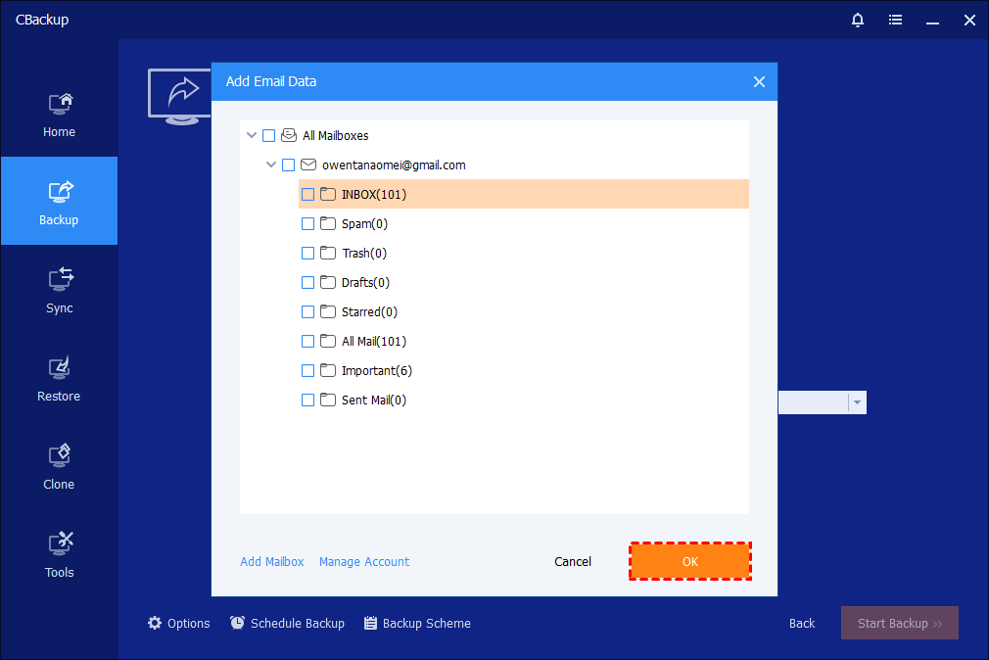Image resolution: width=989 pixels, height=660 pixels.
Task: Tick the All Mailboxes checkbox
Action: point(269,136)
